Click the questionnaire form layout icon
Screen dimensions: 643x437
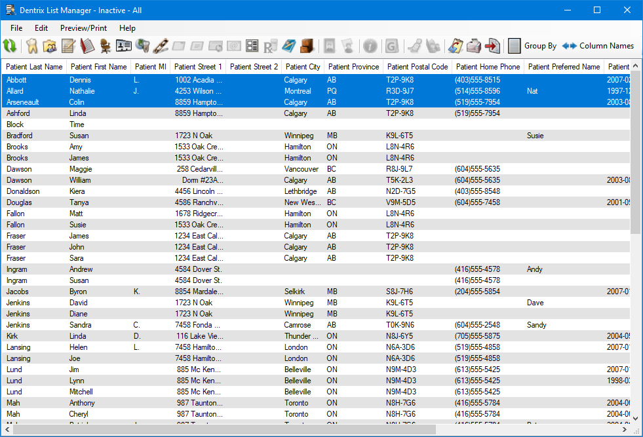click(x=252, y=45)
